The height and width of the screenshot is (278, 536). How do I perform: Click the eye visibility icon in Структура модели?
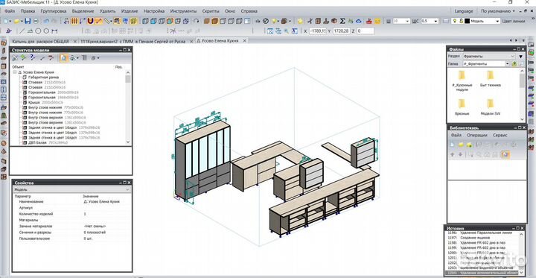(x=73, y=58)
